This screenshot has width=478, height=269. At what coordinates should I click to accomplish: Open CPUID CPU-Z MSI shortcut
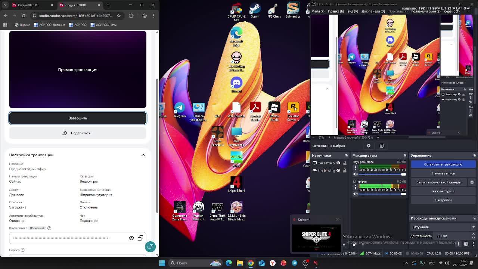[x=236, y=12]
